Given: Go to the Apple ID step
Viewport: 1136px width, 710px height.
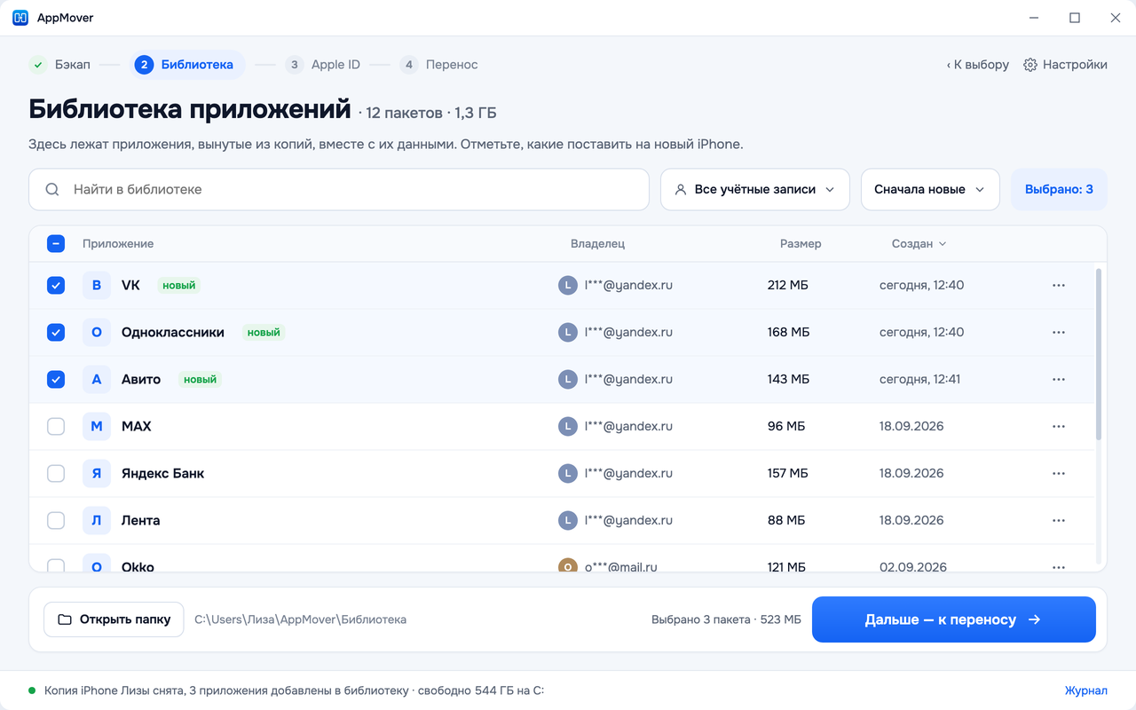Looking at the screenshot, I should tap(323, 65).
